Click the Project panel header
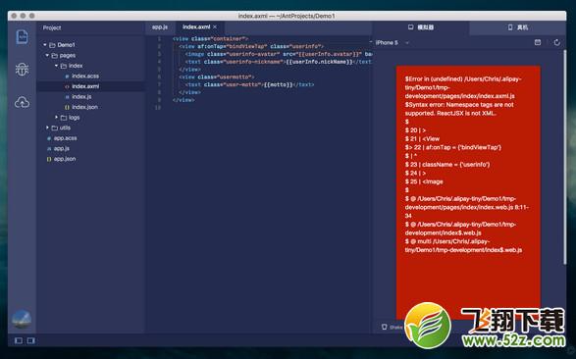This screenshot has width=576, height=359. (x=52, y=27)
